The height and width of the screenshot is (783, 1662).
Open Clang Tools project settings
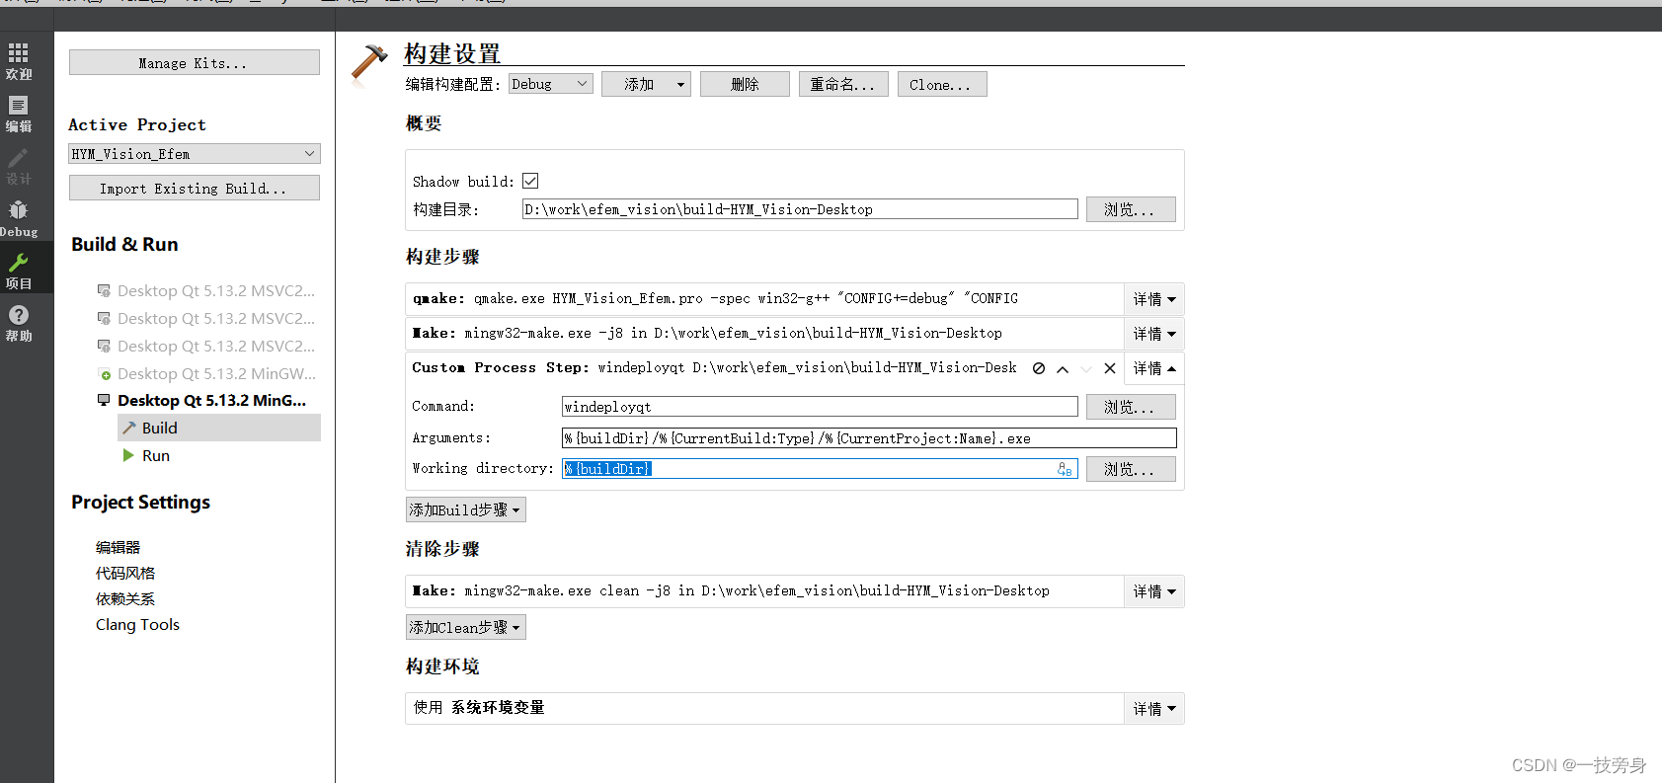[138, 624]
